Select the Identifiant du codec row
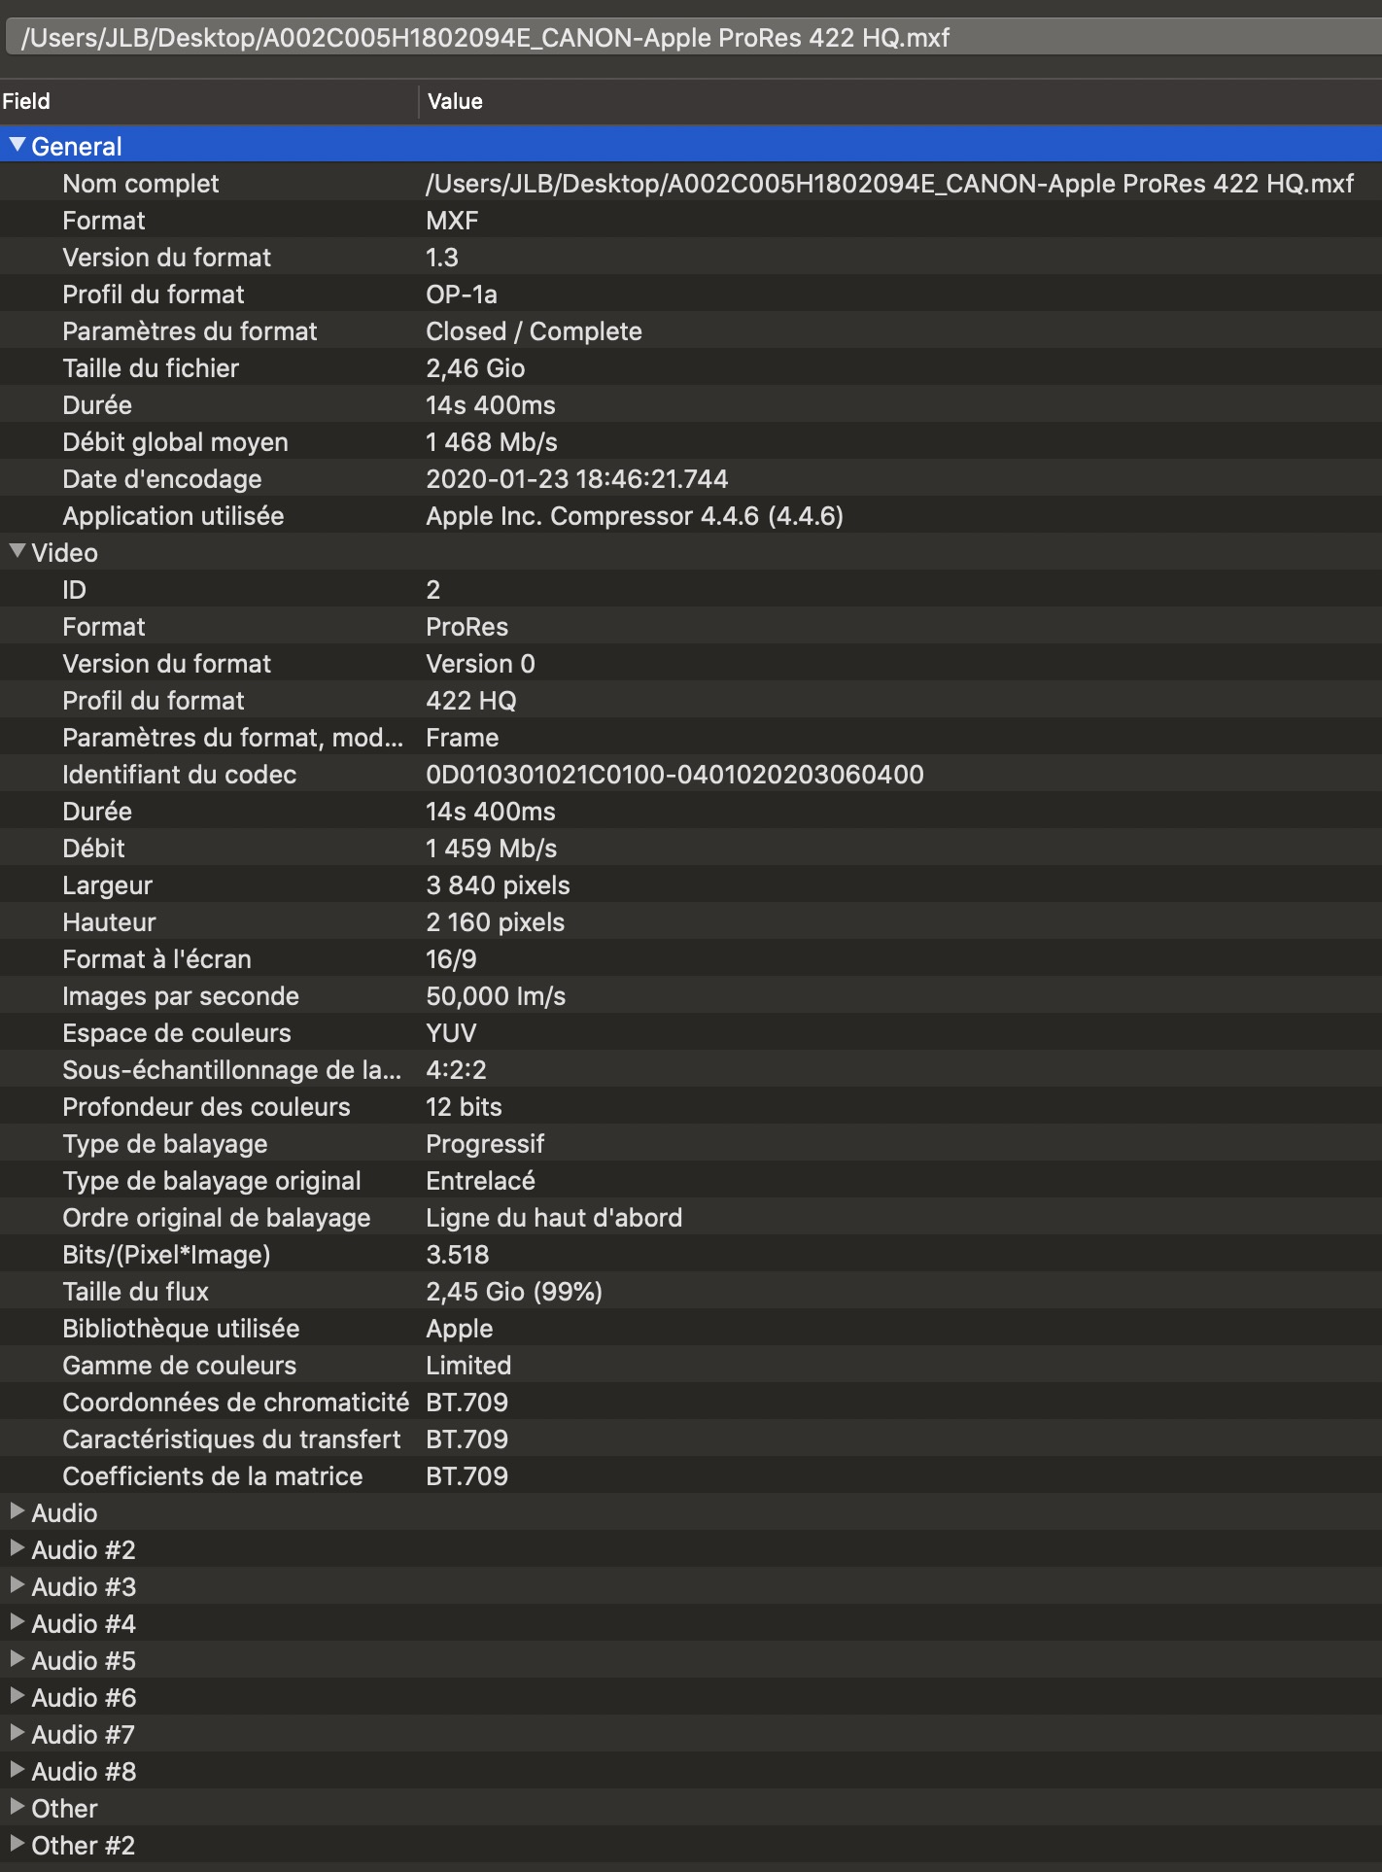Screen dimensions: 1382x1872 [x=691, y=775]
